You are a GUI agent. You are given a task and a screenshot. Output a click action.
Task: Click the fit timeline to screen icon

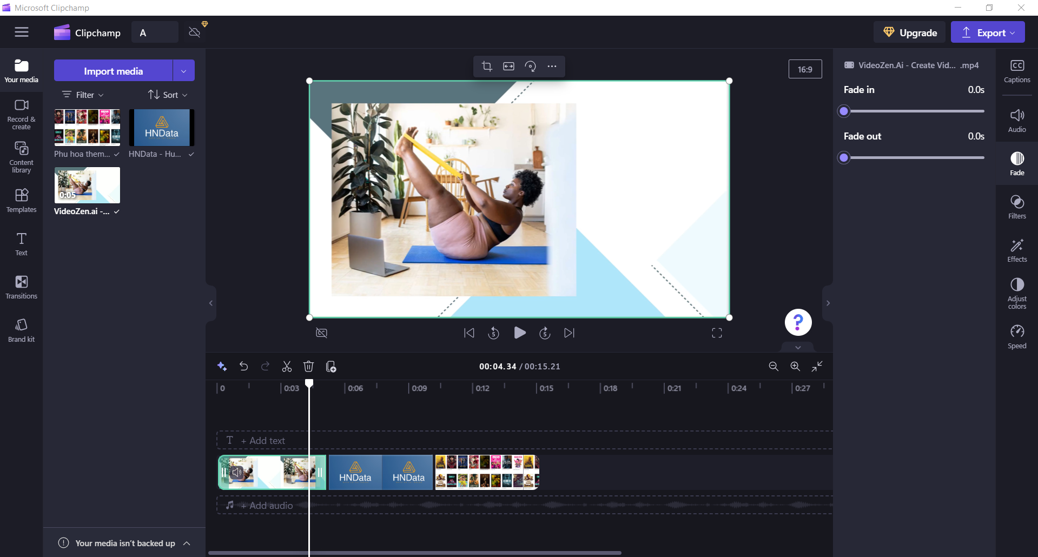pos(817,366)
